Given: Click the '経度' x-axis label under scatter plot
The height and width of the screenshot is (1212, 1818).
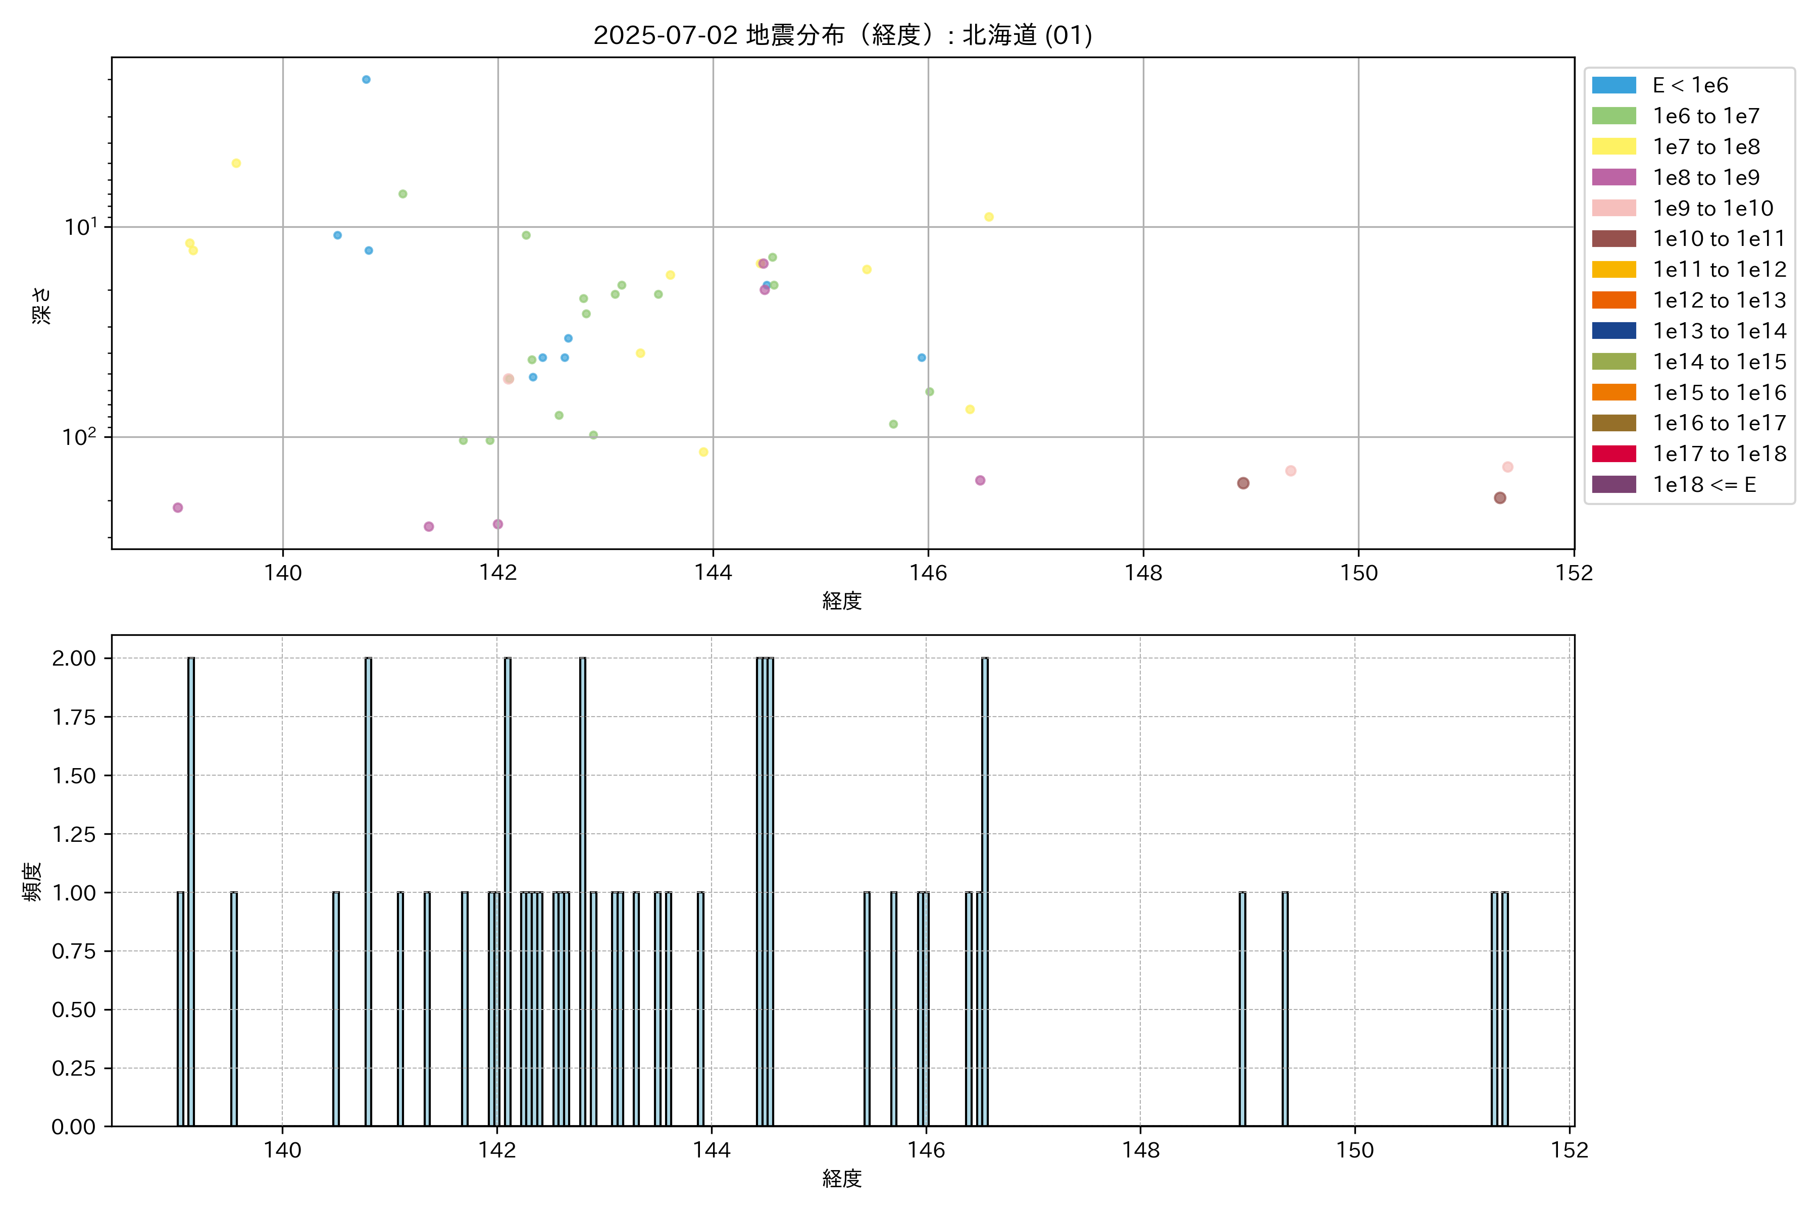Looking at the screenshot, I should (842, 600).
